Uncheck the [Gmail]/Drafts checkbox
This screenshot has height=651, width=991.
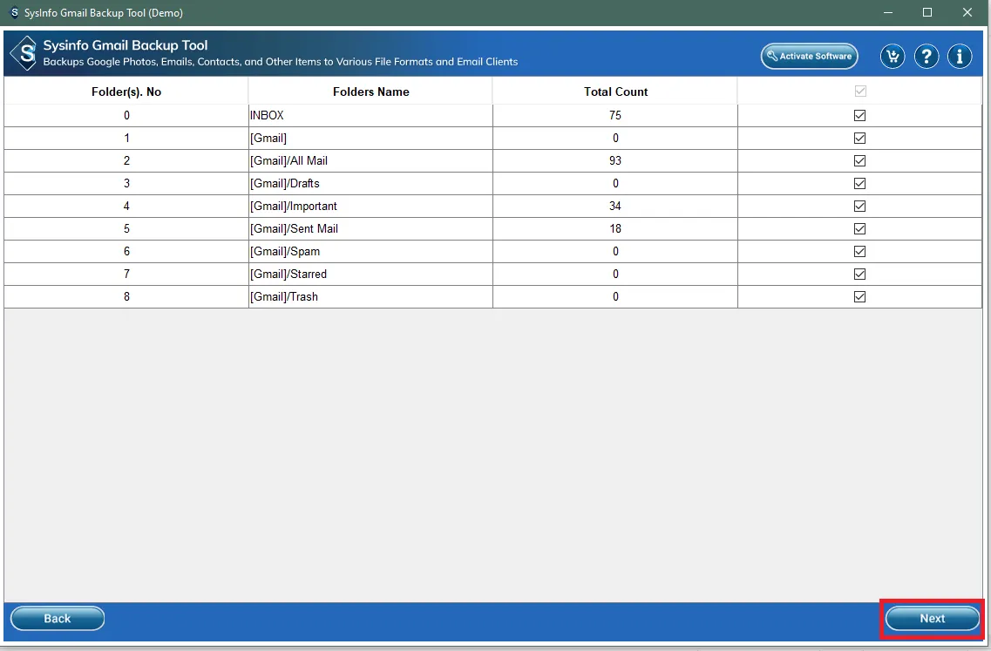point(859,183)
